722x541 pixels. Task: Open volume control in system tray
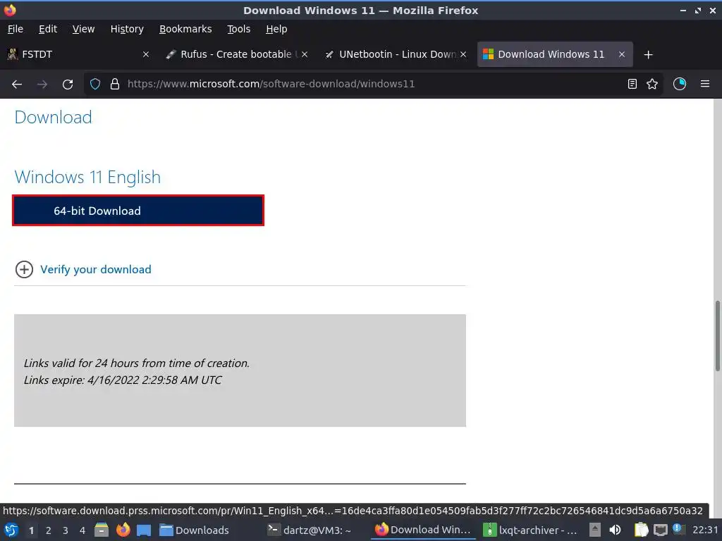point(615,530)
